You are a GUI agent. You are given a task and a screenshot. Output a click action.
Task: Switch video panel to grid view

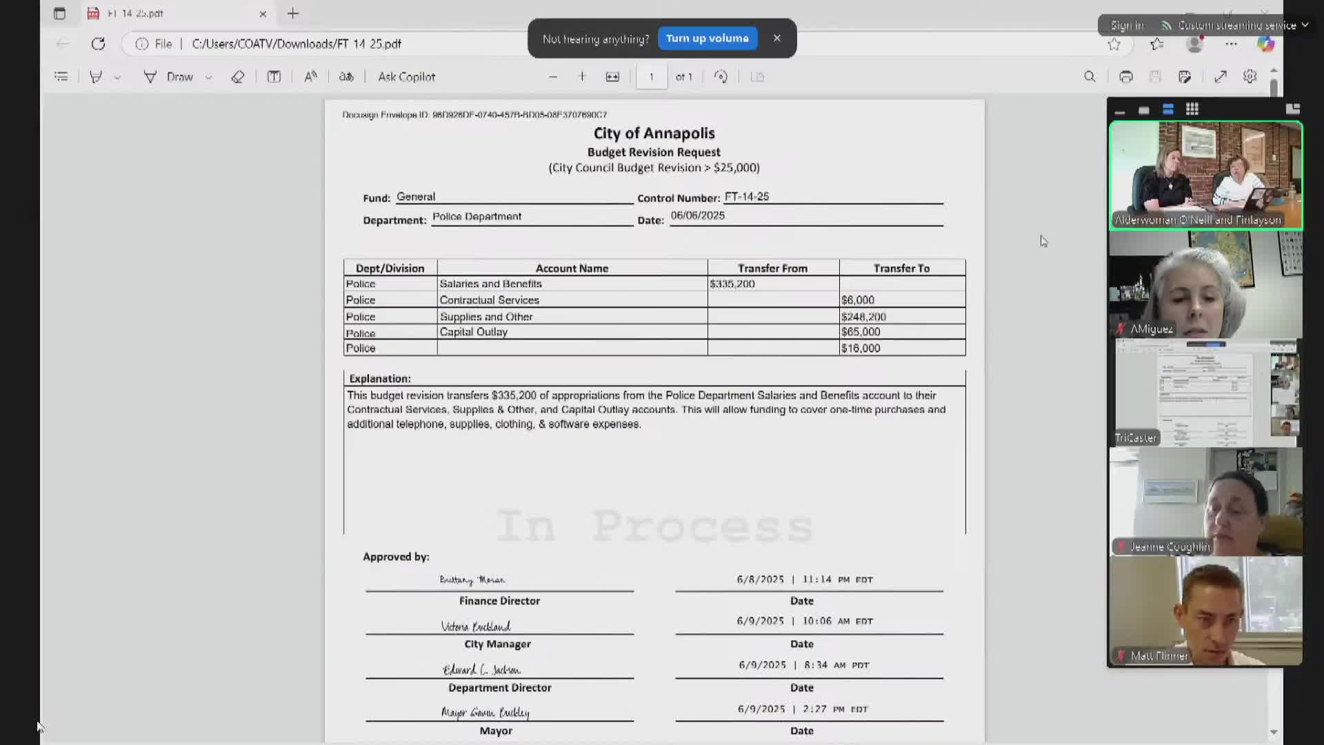click(x=1192, y=110)
